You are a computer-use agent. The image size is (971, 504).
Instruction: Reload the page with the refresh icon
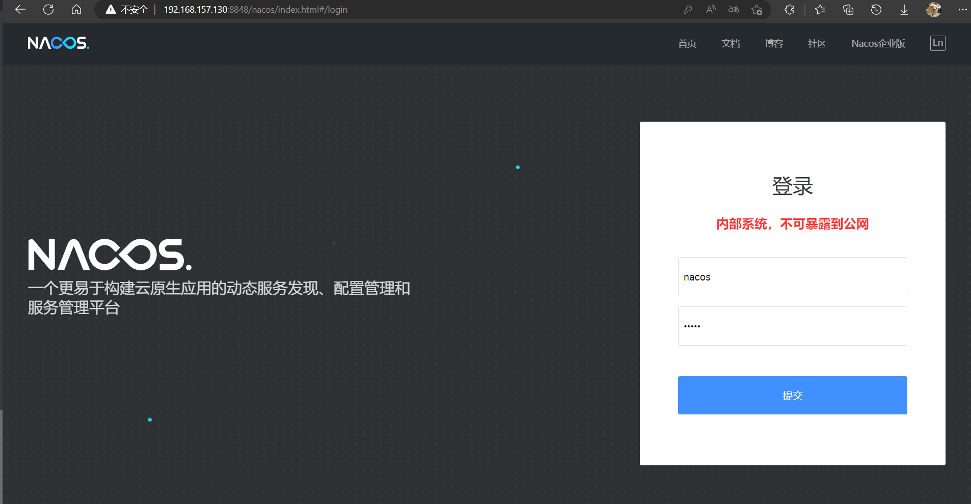point(48,10)
